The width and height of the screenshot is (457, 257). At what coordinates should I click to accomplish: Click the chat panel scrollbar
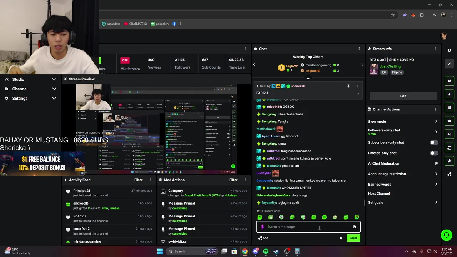(364, 202)
